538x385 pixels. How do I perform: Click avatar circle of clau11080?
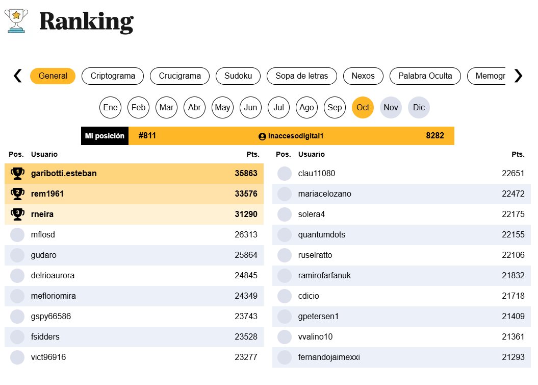point(285,174)
